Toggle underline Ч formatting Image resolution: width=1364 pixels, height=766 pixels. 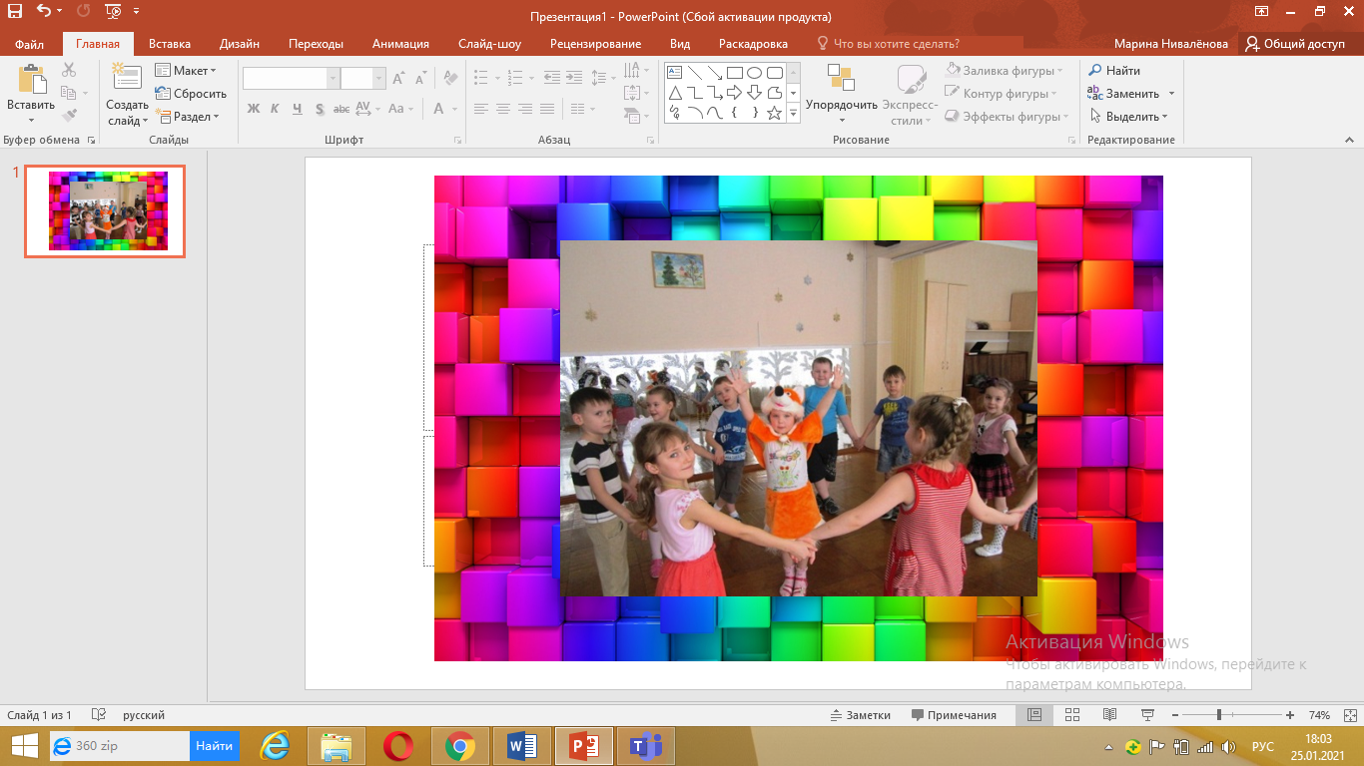click(x=297, y=109)
